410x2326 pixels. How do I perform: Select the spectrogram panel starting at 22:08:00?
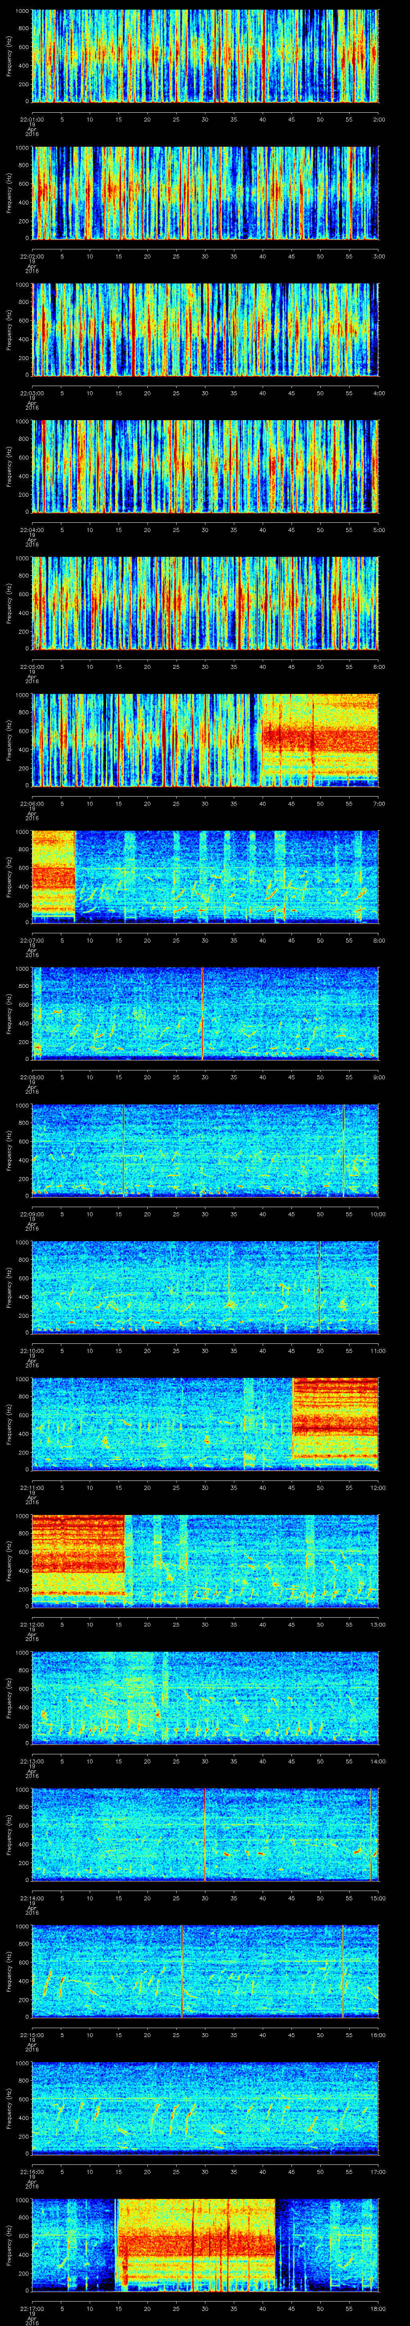[205, 1013]
